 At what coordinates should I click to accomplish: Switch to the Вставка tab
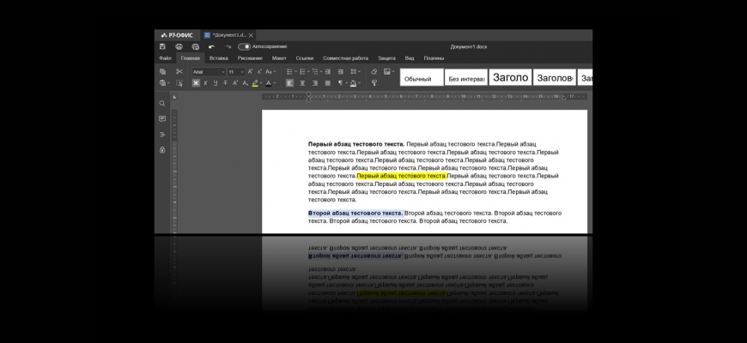[x=219, y=58]
